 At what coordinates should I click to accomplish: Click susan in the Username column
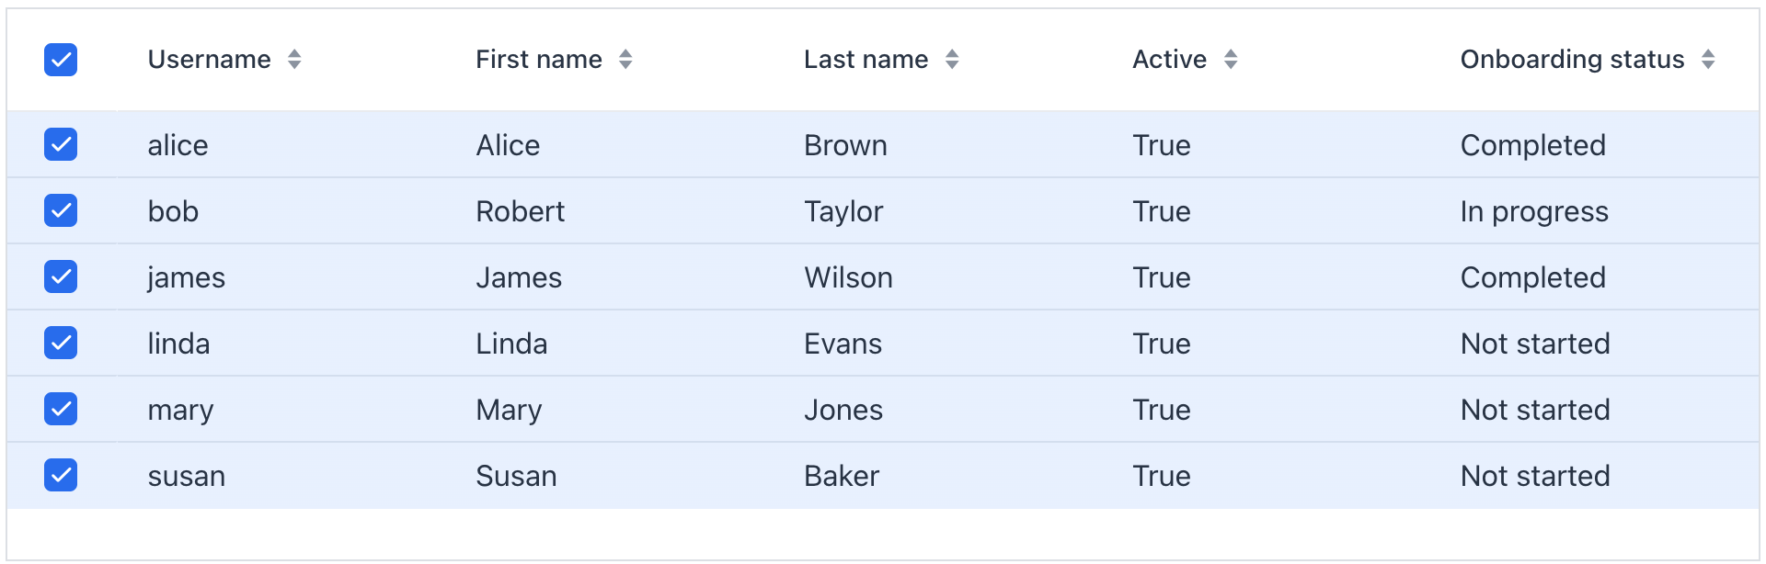187,475
